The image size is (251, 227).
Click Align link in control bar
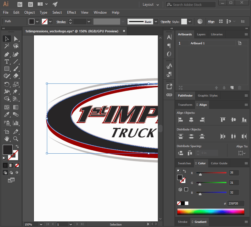[211, 22]
